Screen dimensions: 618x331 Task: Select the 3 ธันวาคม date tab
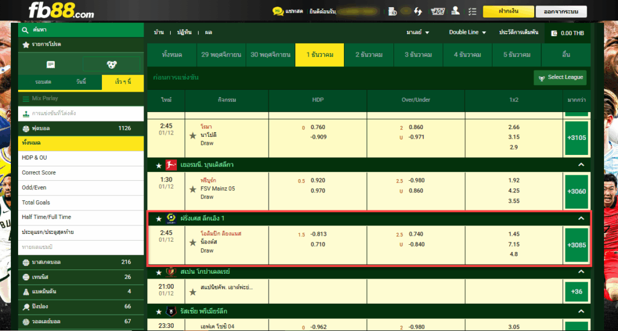418,55
